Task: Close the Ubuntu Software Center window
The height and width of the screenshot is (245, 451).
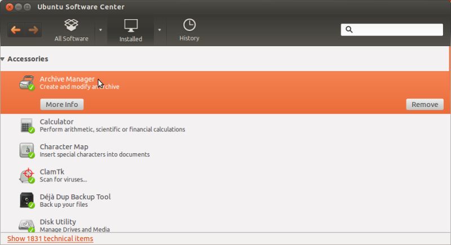Action: point(10,7)
